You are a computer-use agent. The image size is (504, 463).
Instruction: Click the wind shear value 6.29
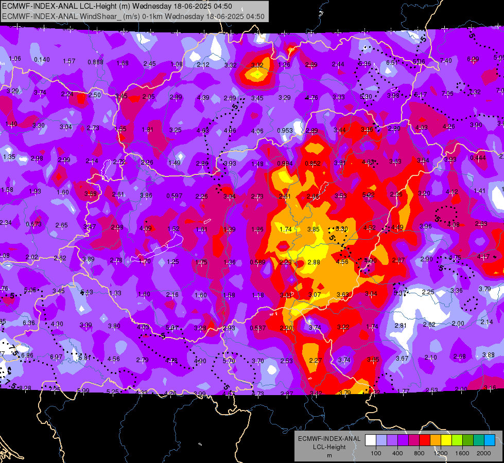[473, 59]
